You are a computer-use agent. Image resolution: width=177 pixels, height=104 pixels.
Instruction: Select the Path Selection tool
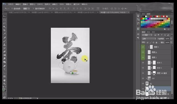[4, 73]
